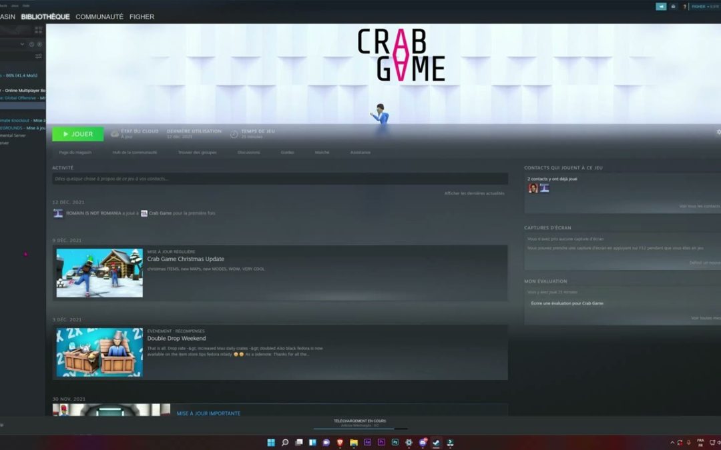Click the green JOUER play button
This screenshot has height=450, width=721.
[77, 134]
